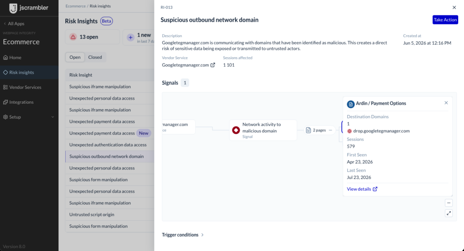
Task: Select the Open tab
Action: [75, 57]
